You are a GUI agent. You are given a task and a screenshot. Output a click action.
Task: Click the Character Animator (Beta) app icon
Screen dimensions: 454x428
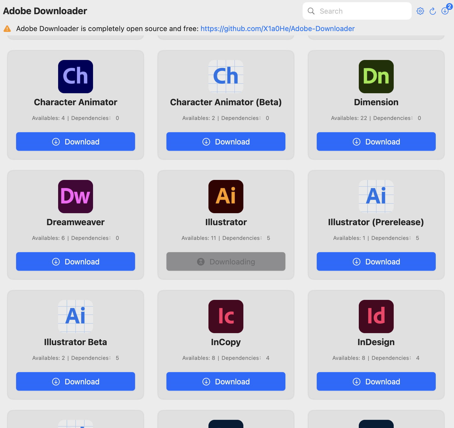226,77
